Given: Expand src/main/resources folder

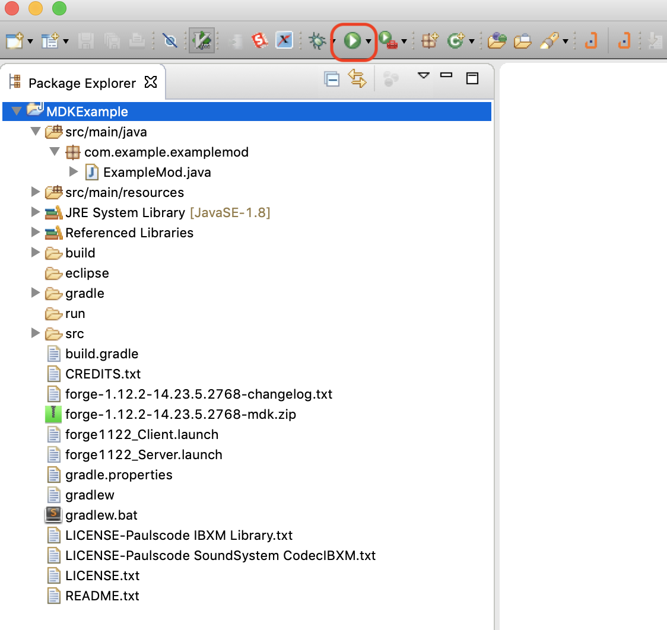Looking at the screenshot, I should click(x=36, y=192).
